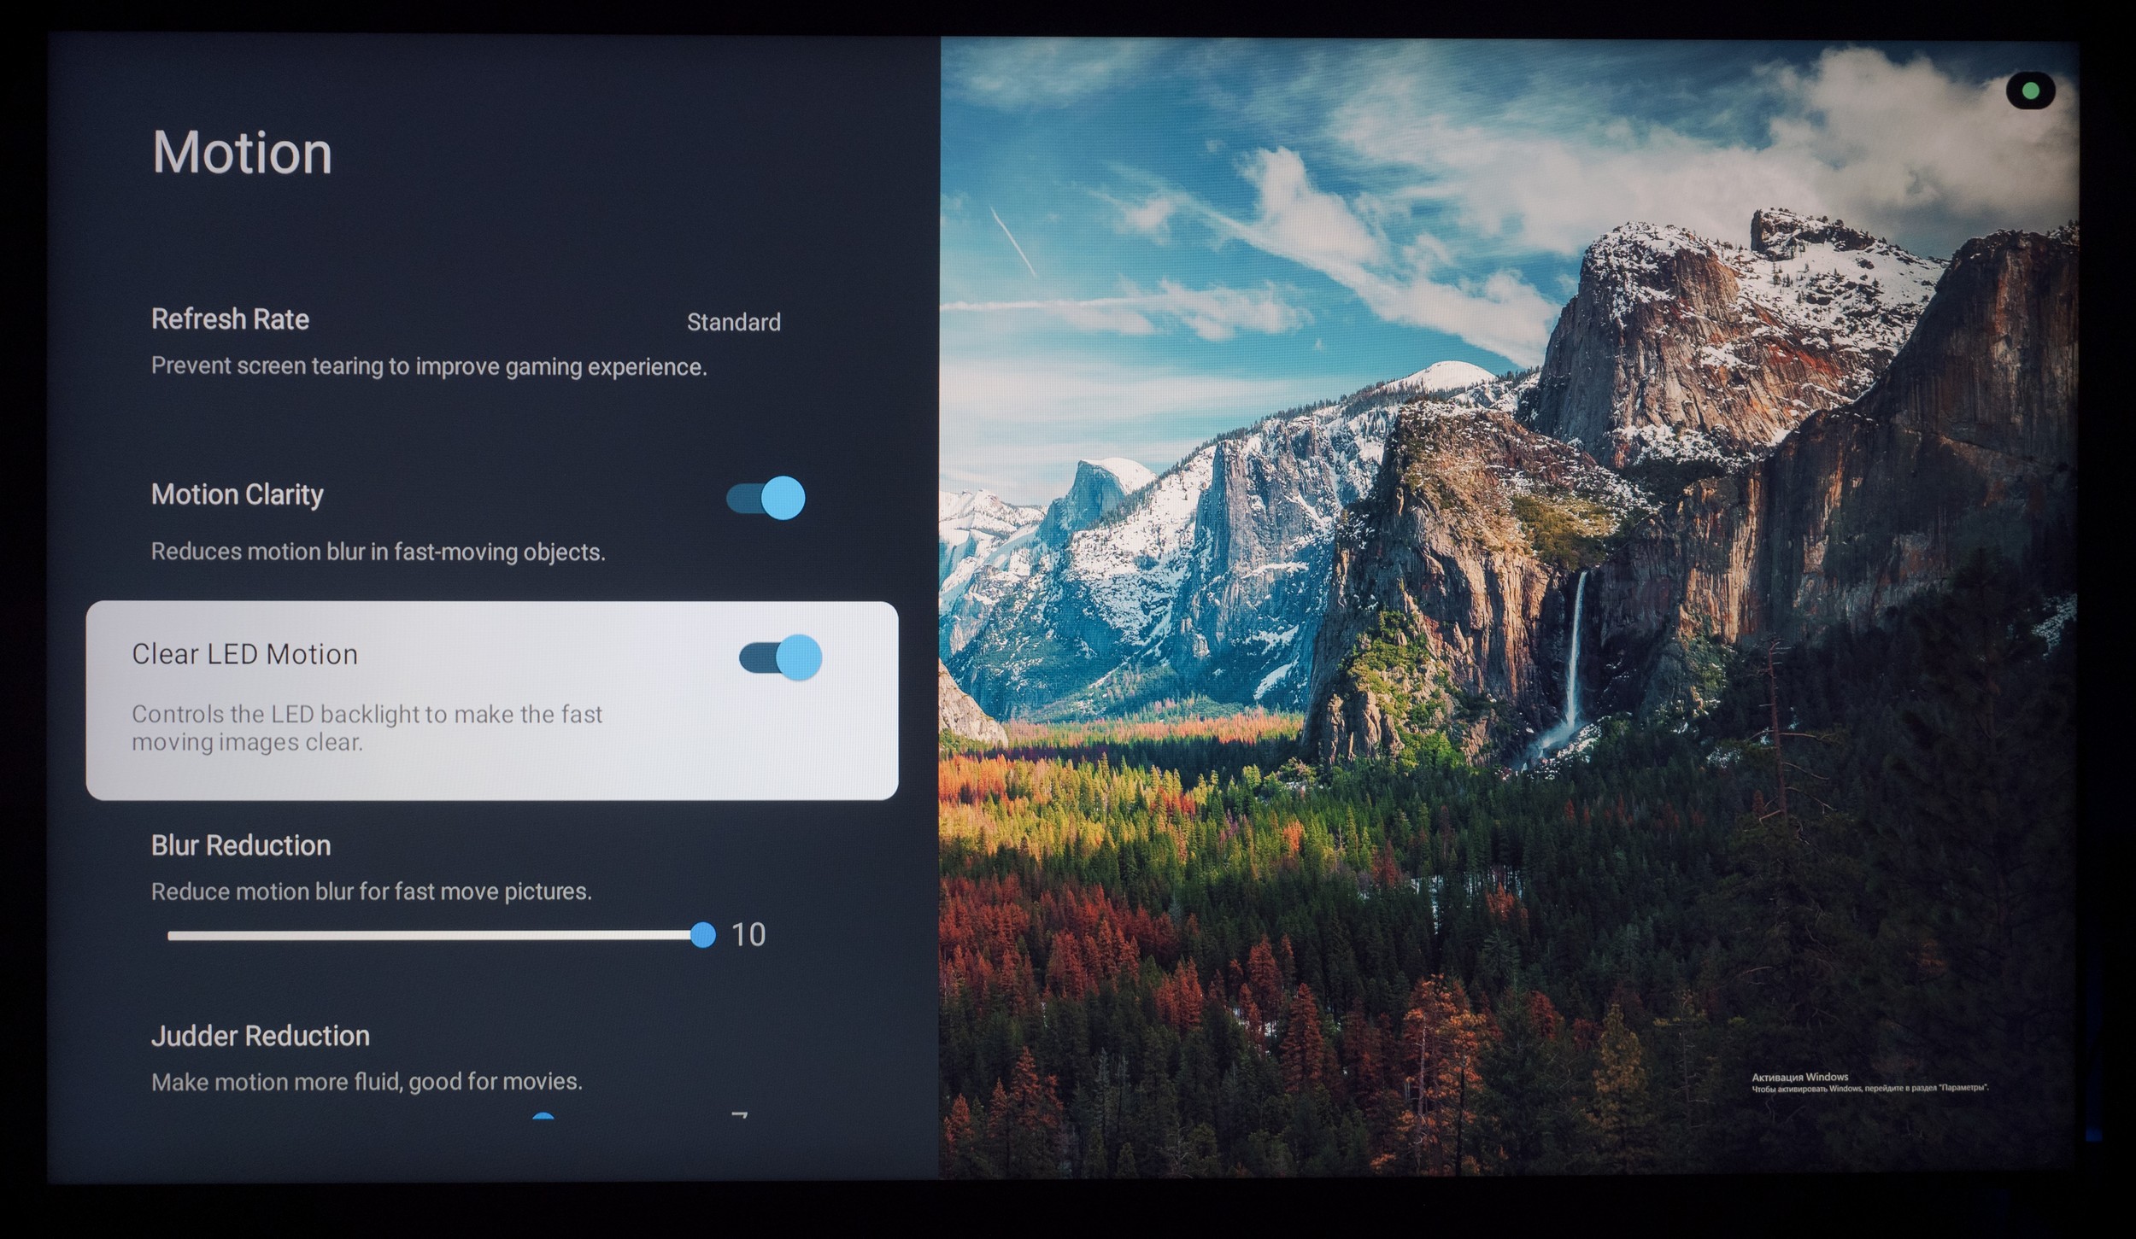Screen dimensions: 2136x1239
Task: Select the Blur Reduction setting title
Action: pos(240,845)
